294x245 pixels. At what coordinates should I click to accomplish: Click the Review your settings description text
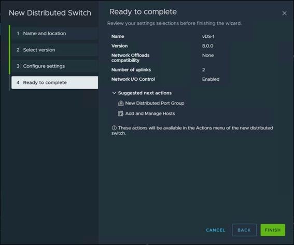174,23
